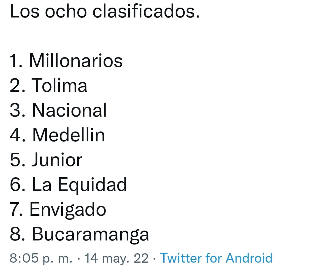The height and width of the screenshot is (267, 315).
Task: Select the word ocho in the heading
Action: pos(66,11)
